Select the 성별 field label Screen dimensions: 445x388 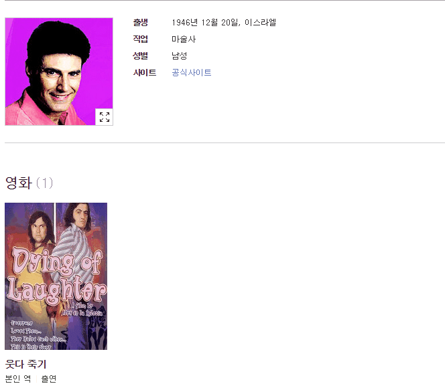click(x=141, y=56)
